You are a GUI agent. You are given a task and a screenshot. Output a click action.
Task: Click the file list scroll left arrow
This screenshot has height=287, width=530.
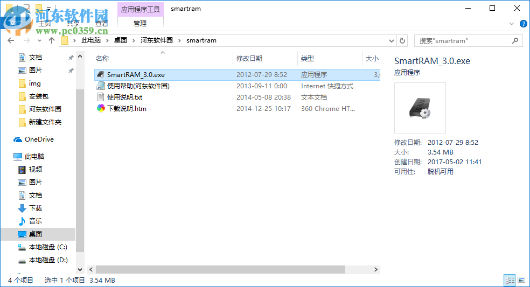(x=91, y=269)
